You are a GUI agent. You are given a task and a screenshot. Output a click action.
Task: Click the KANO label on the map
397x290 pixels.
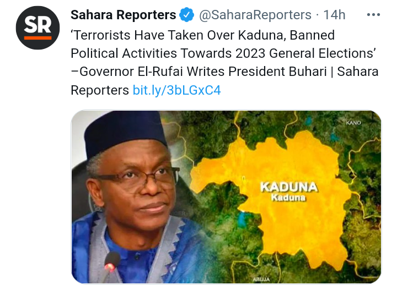point(353,123)
